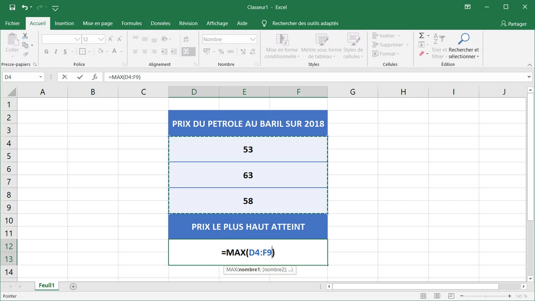Switch to the Données tab

(160, 23)
